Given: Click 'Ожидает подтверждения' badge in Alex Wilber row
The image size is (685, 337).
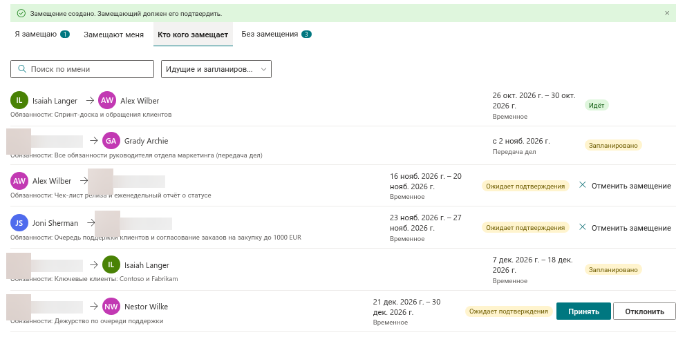Looking at the screenshot, I should coord(525,186).
